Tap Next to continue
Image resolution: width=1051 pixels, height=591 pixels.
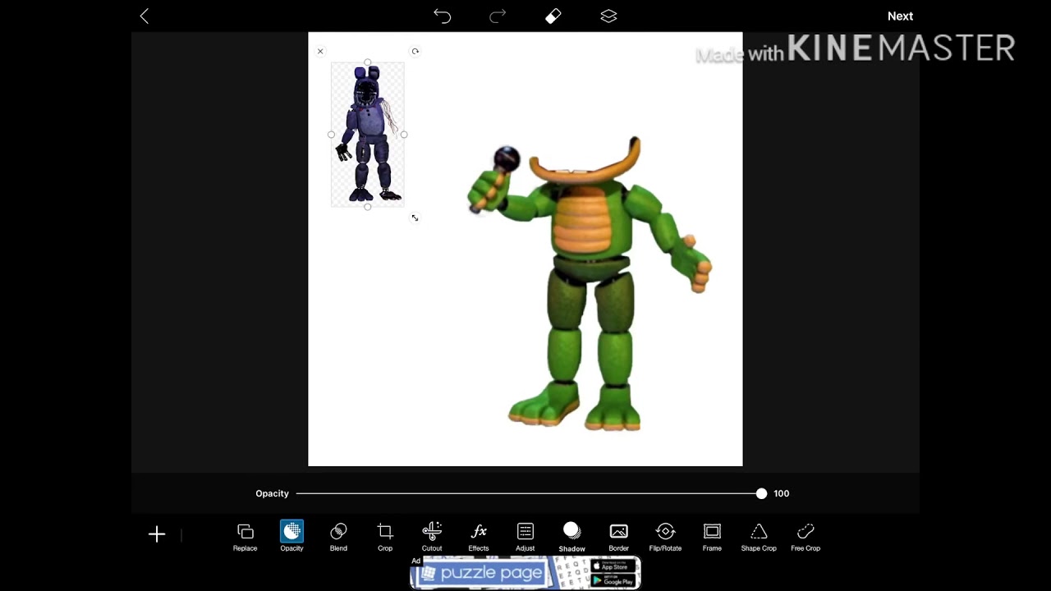(x=900, y=16)
